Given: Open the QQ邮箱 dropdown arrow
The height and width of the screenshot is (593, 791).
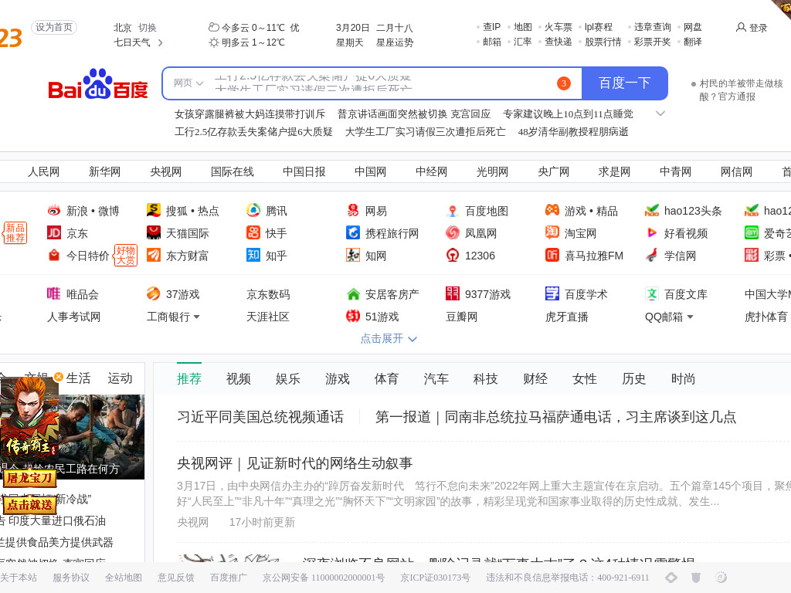Looking at the screenshot, I should click(x=690, y=317).
